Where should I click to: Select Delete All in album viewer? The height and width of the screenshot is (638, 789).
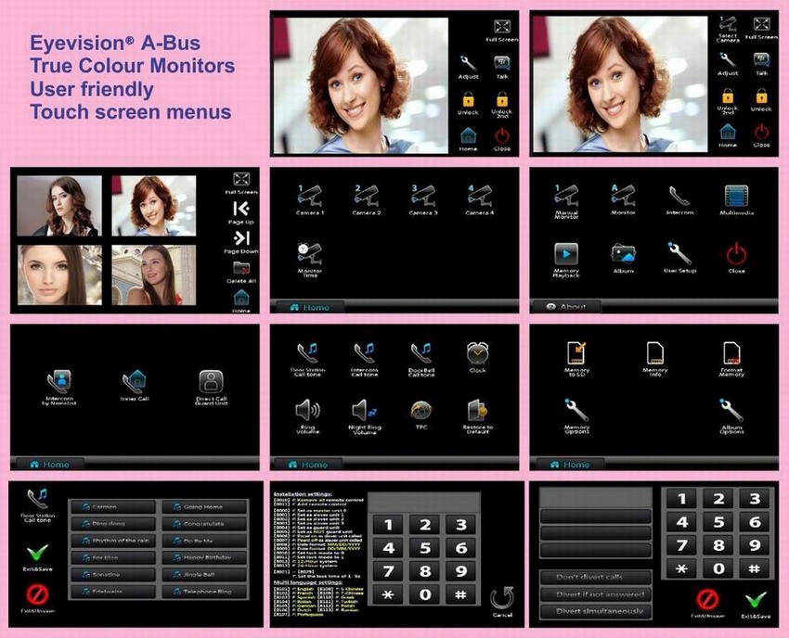point(241,268)
